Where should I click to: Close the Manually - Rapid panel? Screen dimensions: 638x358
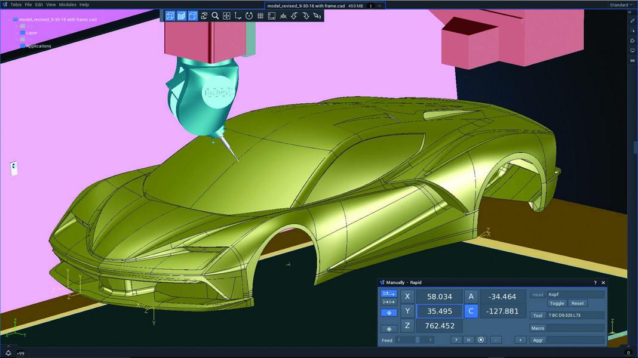pyautogui.click(x=603, y=282)
